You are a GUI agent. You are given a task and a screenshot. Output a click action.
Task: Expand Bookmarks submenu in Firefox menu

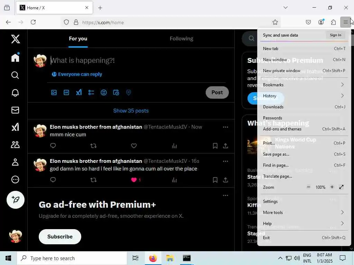(x=304, y=85)
